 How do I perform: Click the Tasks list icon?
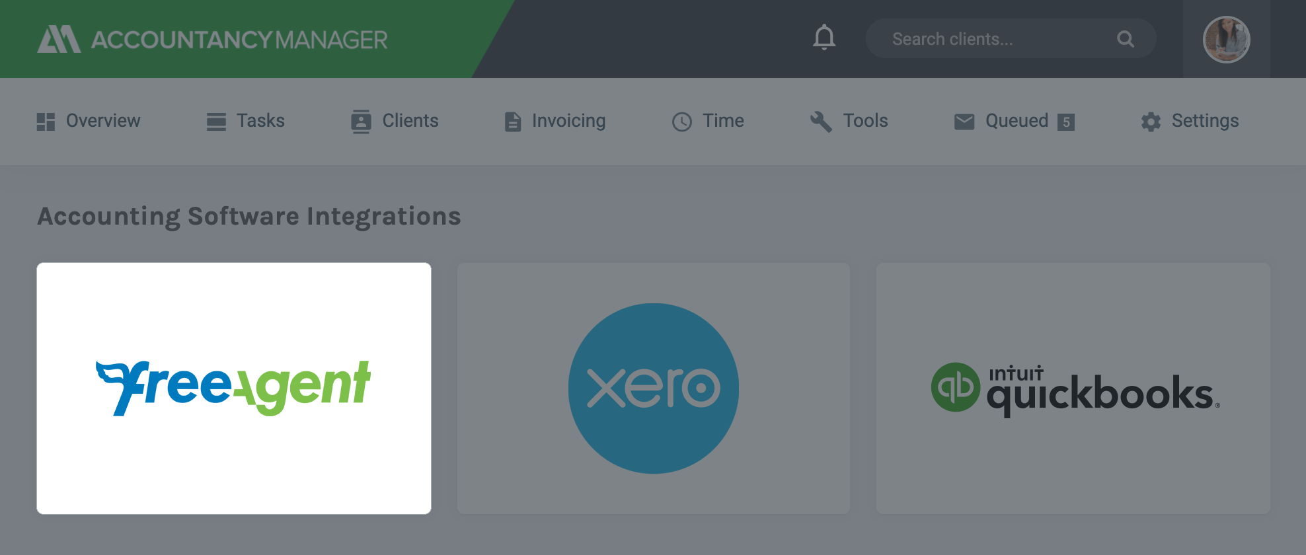[216, 122]
